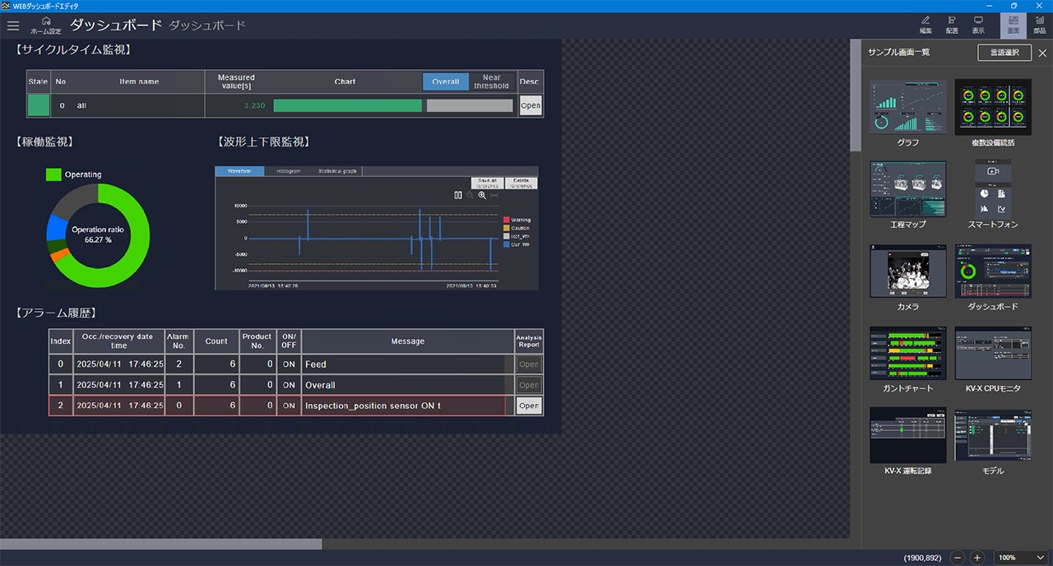
Task: Click the zoom out minus button
Action: pos(958,557)
